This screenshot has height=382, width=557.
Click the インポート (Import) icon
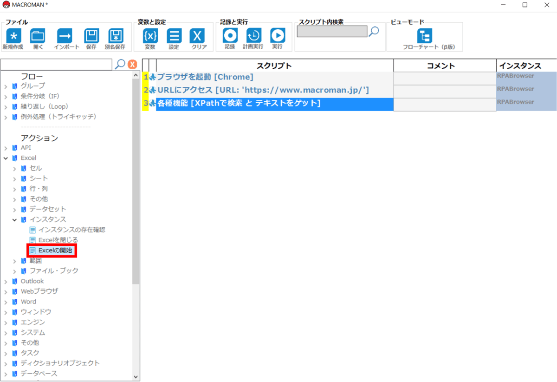click(65, 36)
